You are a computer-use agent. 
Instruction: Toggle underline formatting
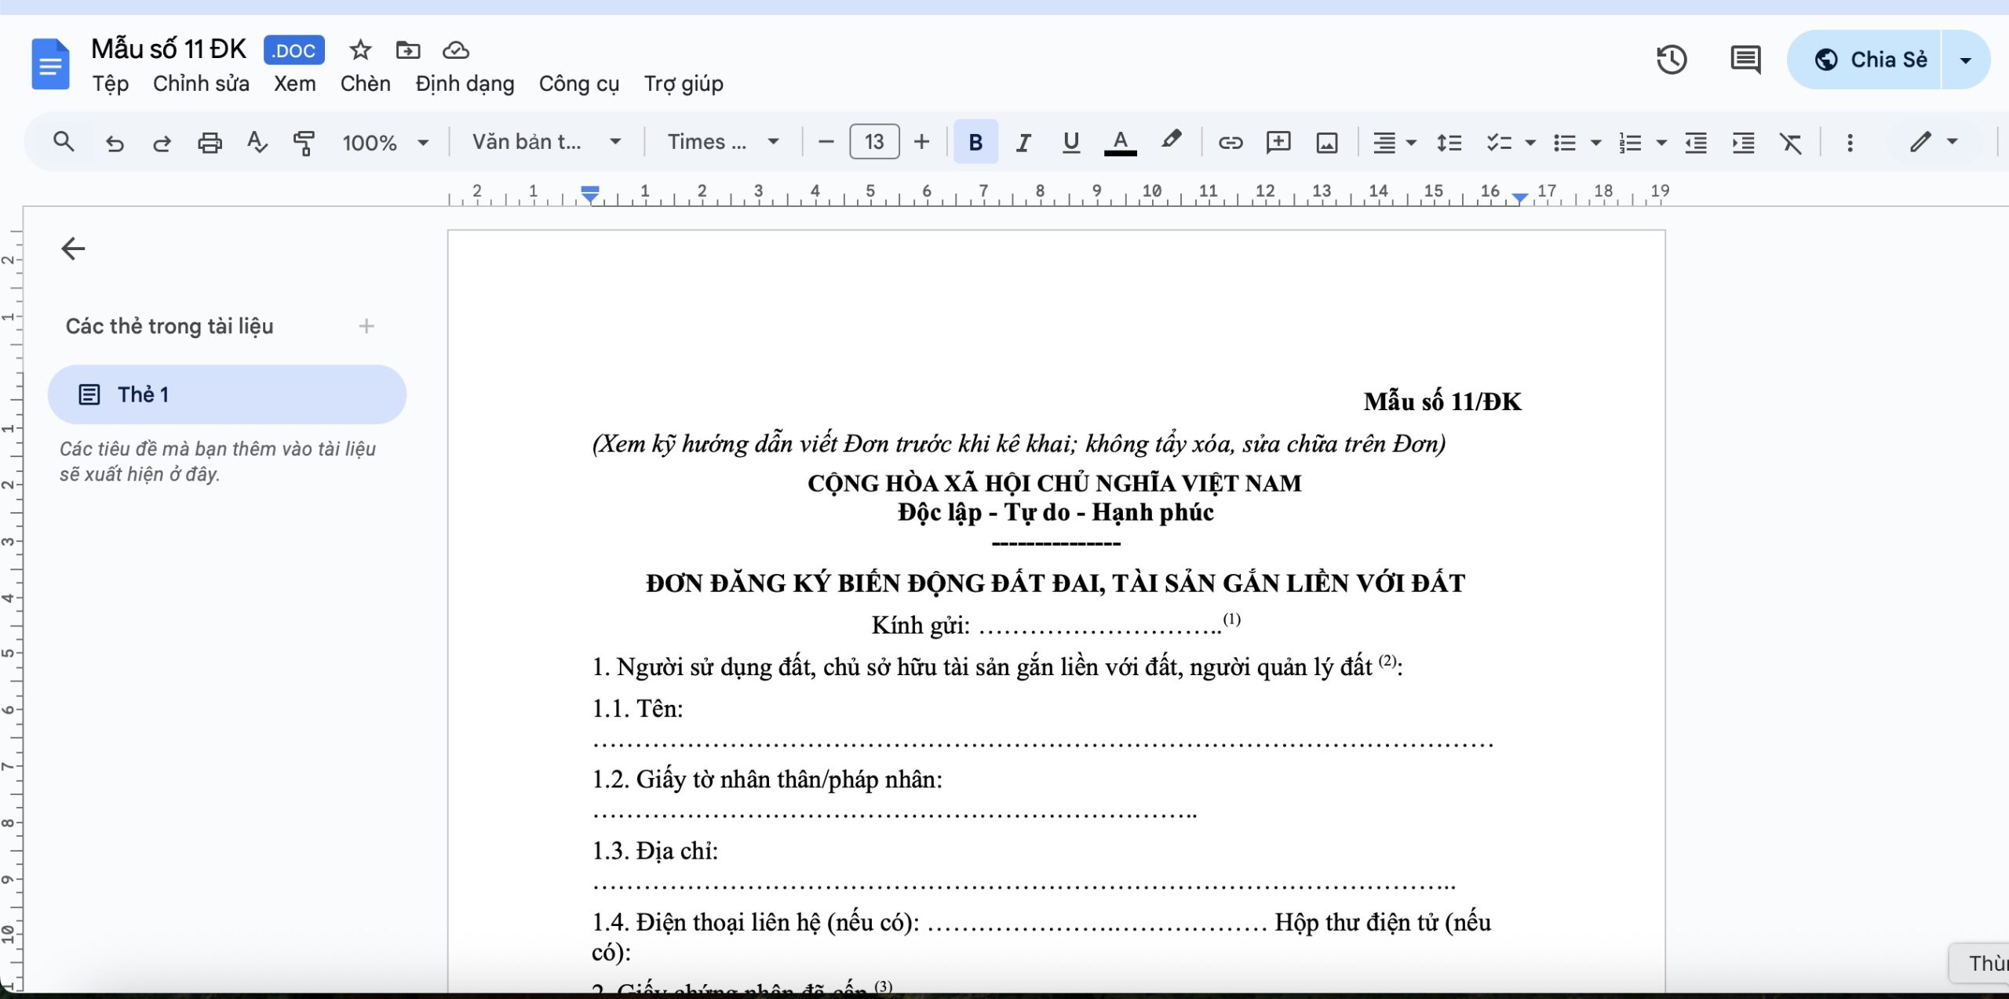pyautogui.click(x=1070, y=143)
